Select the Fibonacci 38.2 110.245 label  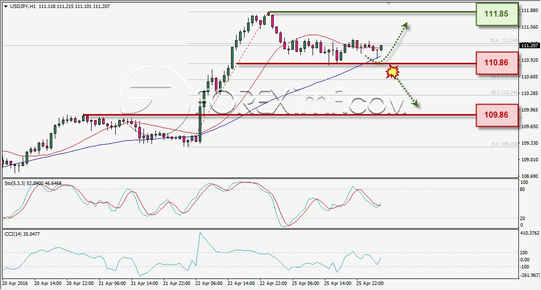point(504,92)
